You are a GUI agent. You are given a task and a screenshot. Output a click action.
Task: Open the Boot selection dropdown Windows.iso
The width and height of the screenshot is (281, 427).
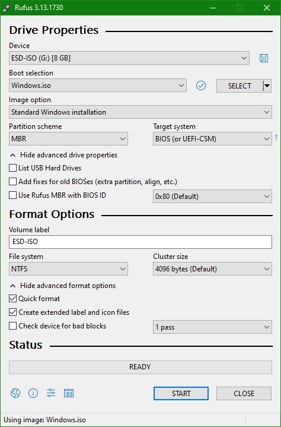click(98, 86)
